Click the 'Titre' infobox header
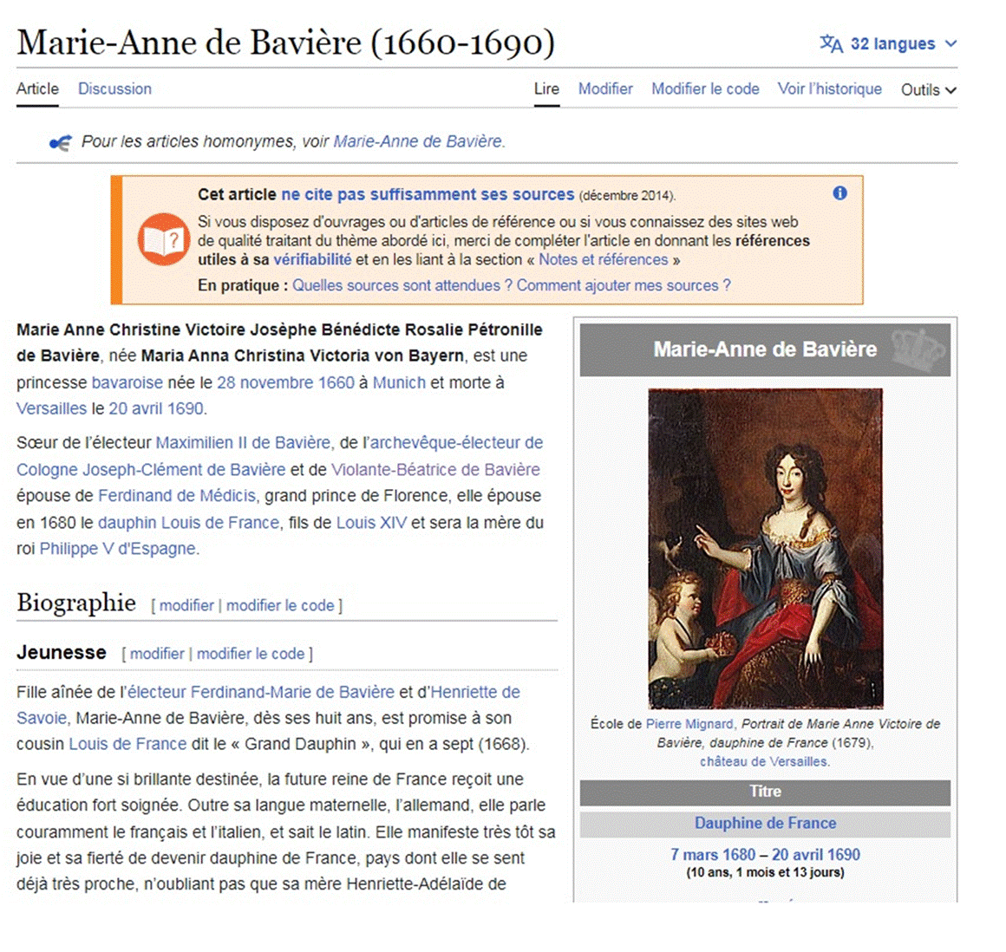This screenshot has width=1006, height=952. pyautogui.click(x=766, y=792)
